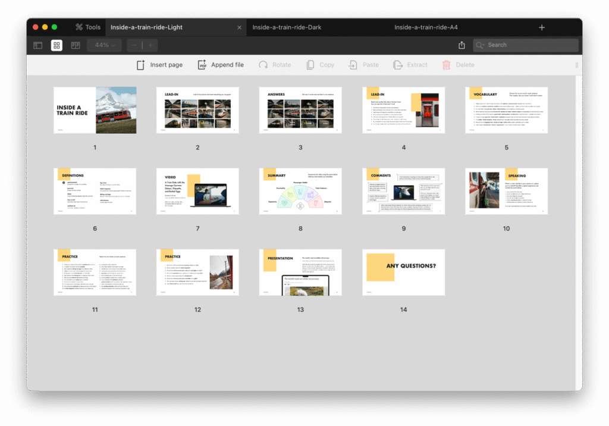The image size is (609, 426).
Task: Click the Append file PDF icon
Action: (x=202, y=65)
